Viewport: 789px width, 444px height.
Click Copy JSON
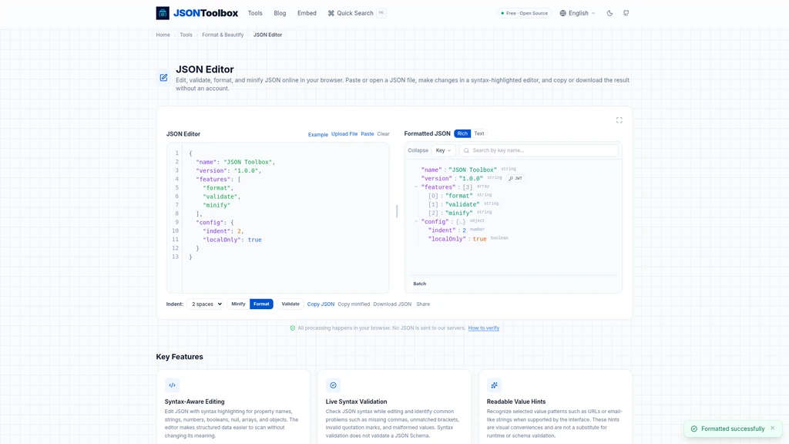[321, 304]
